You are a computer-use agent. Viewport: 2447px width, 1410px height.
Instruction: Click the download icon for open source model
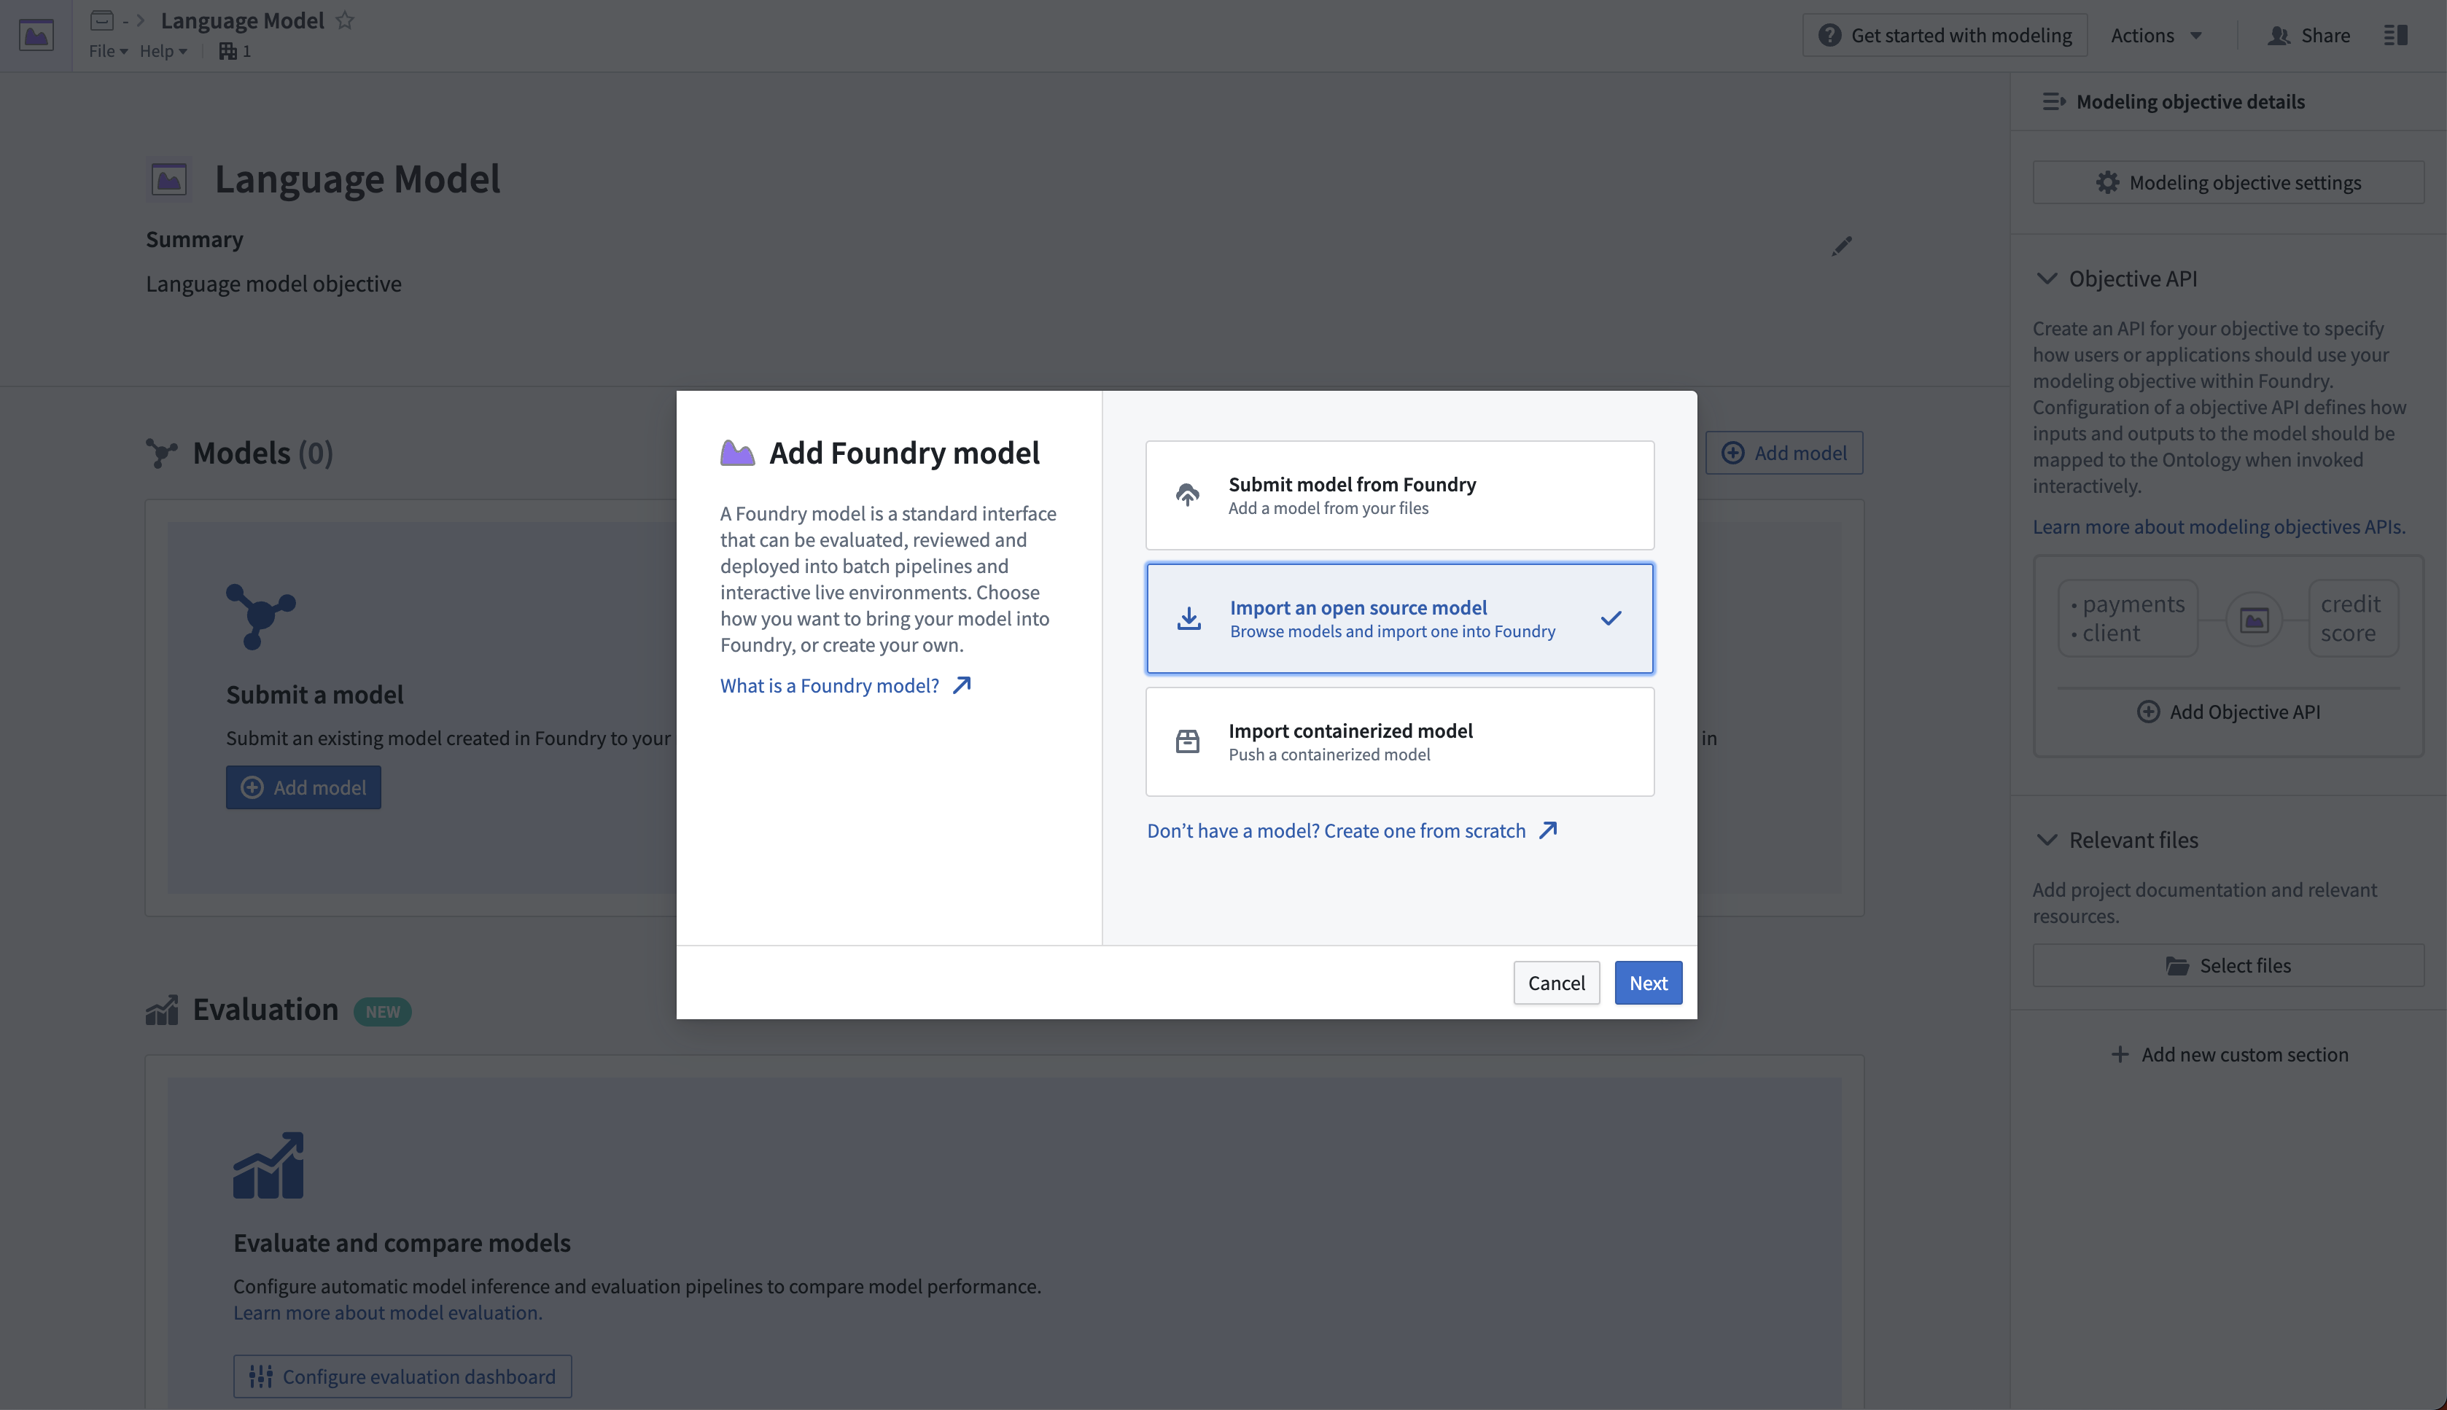[x=1189, y=619]
